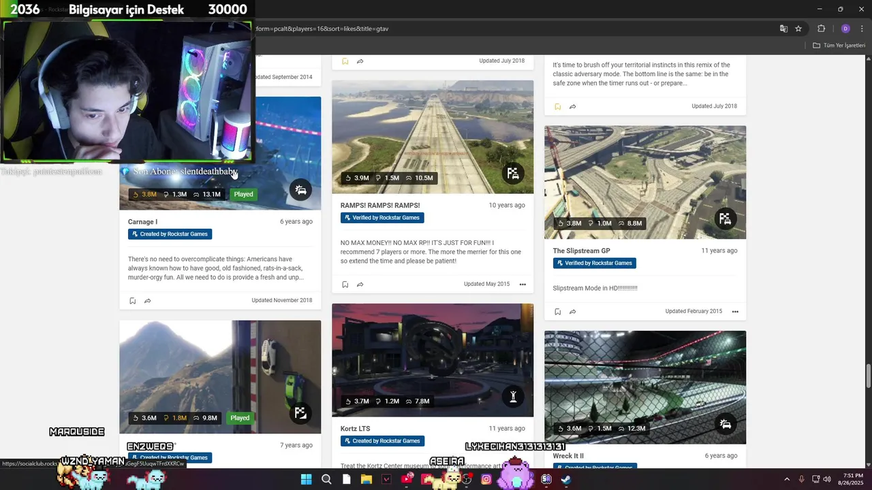Image resolution: width=872 pixels, height=490 pixels.
Task: Open Windows taskbar search
Action: [326, 479]
